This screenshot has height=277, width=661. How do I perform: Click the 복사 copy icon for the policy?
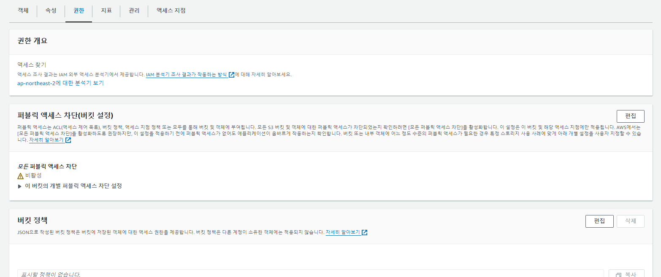[x=619, y=274]
